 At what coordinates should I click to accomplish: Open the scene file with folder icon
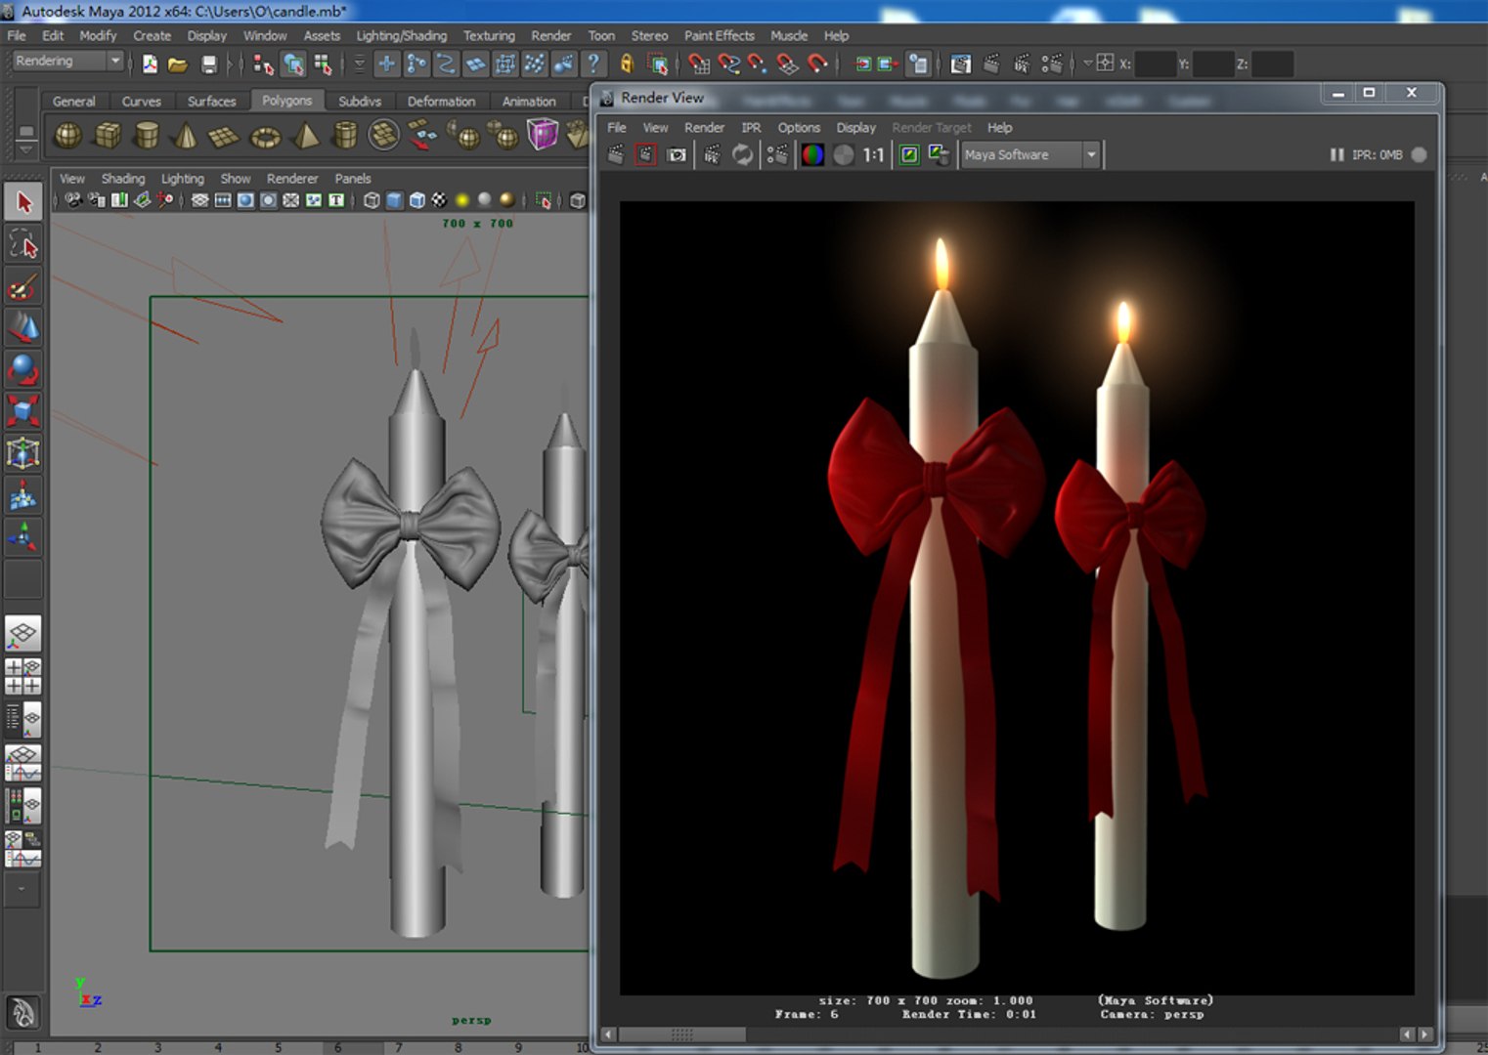(x=177, y=64)
